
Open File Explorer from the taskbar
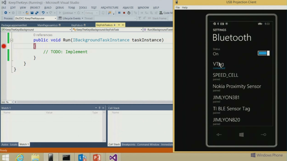[x=35, y=157]
